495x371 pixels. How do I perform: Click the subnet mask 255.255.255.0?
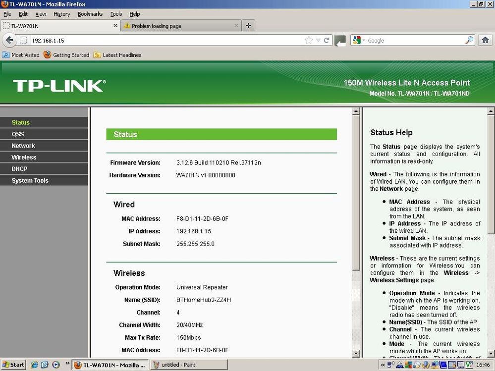click(195, 244)
